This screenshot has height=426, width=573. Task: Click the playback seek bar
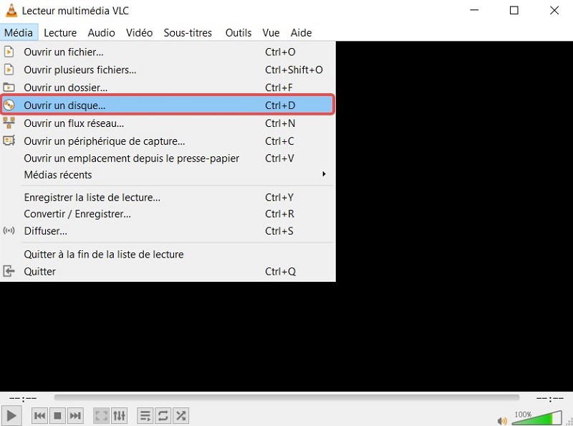[286, 398]
